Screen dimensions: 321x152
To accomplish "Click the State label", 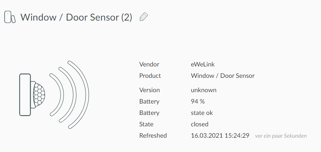I will (146, 124).
